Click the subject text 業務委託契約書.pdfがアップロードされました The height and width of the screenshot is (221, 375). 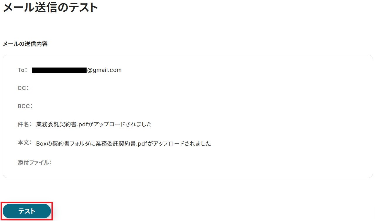94,124
